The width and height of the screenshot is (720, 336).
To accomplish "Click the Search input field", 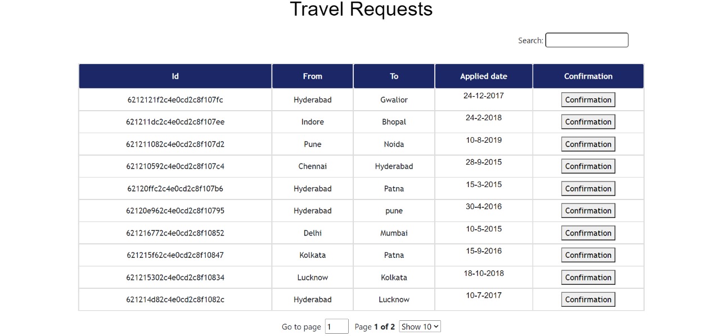I will click(x=587, y=40).
